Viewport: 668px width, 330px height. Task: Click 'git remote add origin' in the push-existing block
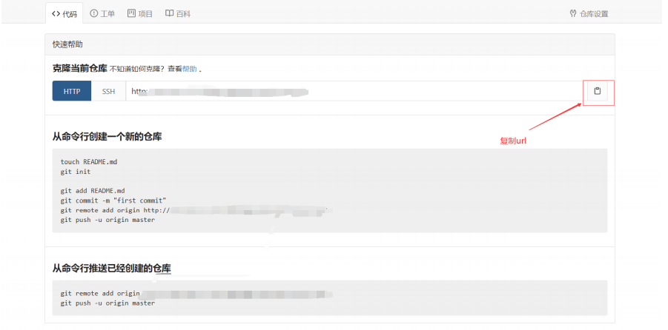[x=100, y=294]
